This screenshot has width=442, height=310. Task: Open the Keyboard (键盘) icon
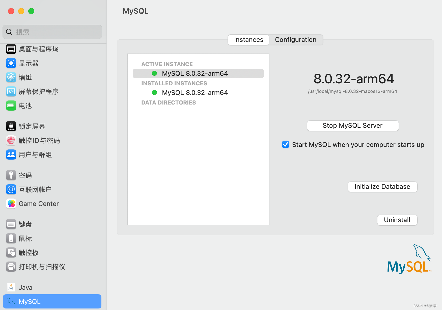tap(11, 224)
